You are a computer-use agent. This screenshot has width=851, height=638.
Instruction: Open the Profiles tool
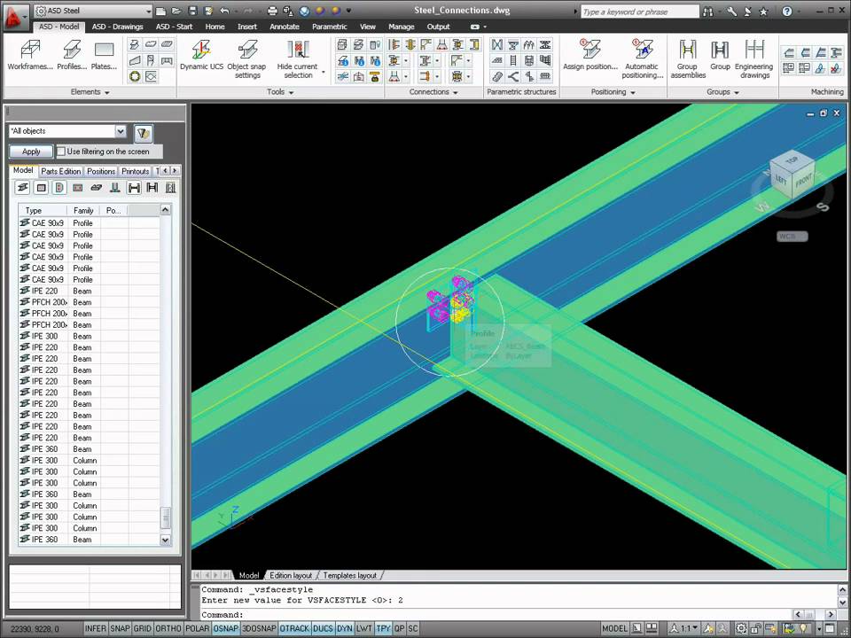(72, 55)
